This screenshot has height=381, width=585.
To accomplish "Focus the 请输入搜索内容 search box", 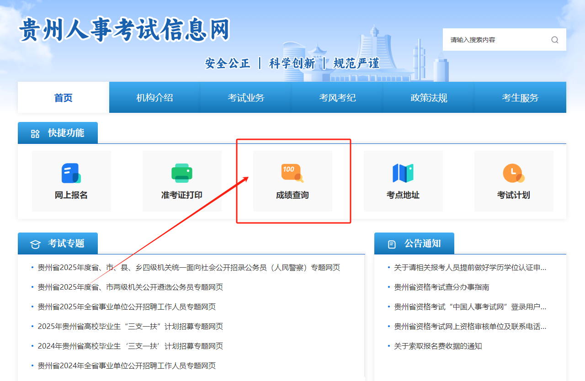I will pyautogui.click(x=496, y=40).
